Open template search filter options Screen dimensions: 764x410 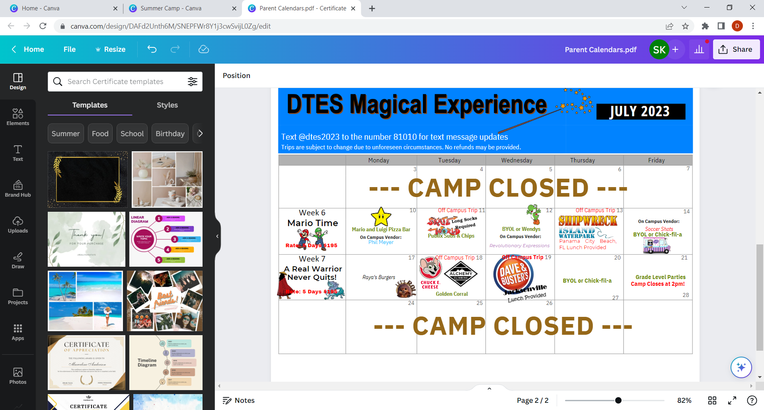click(x=193, y=82)
